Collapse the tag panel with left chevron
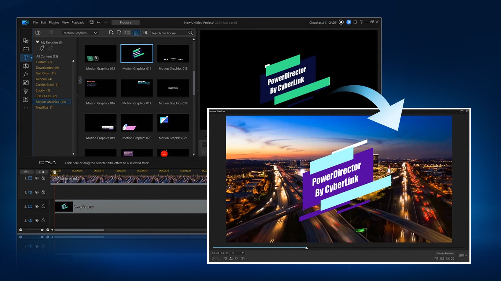The image size is (501, 281). click(80, 80)
